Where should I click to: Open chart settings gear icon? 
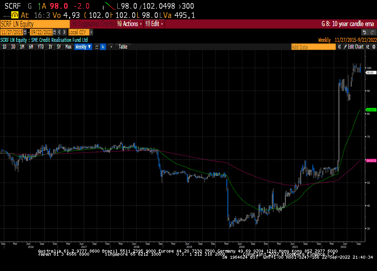click(373, 47)
